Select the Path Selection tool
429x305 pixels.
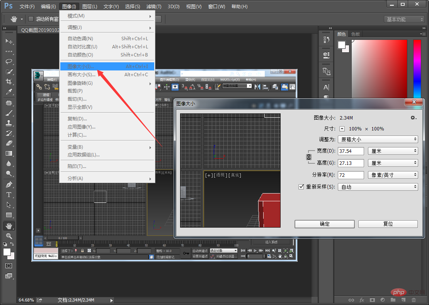point(9,205)
